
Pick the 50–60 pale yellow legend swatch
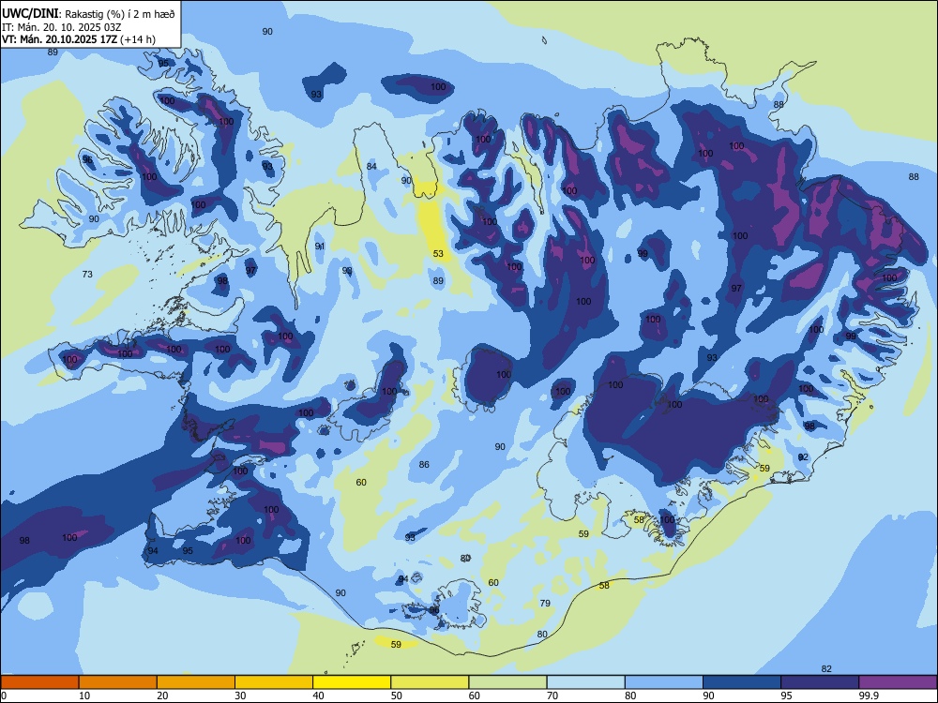tap(430, 682)
